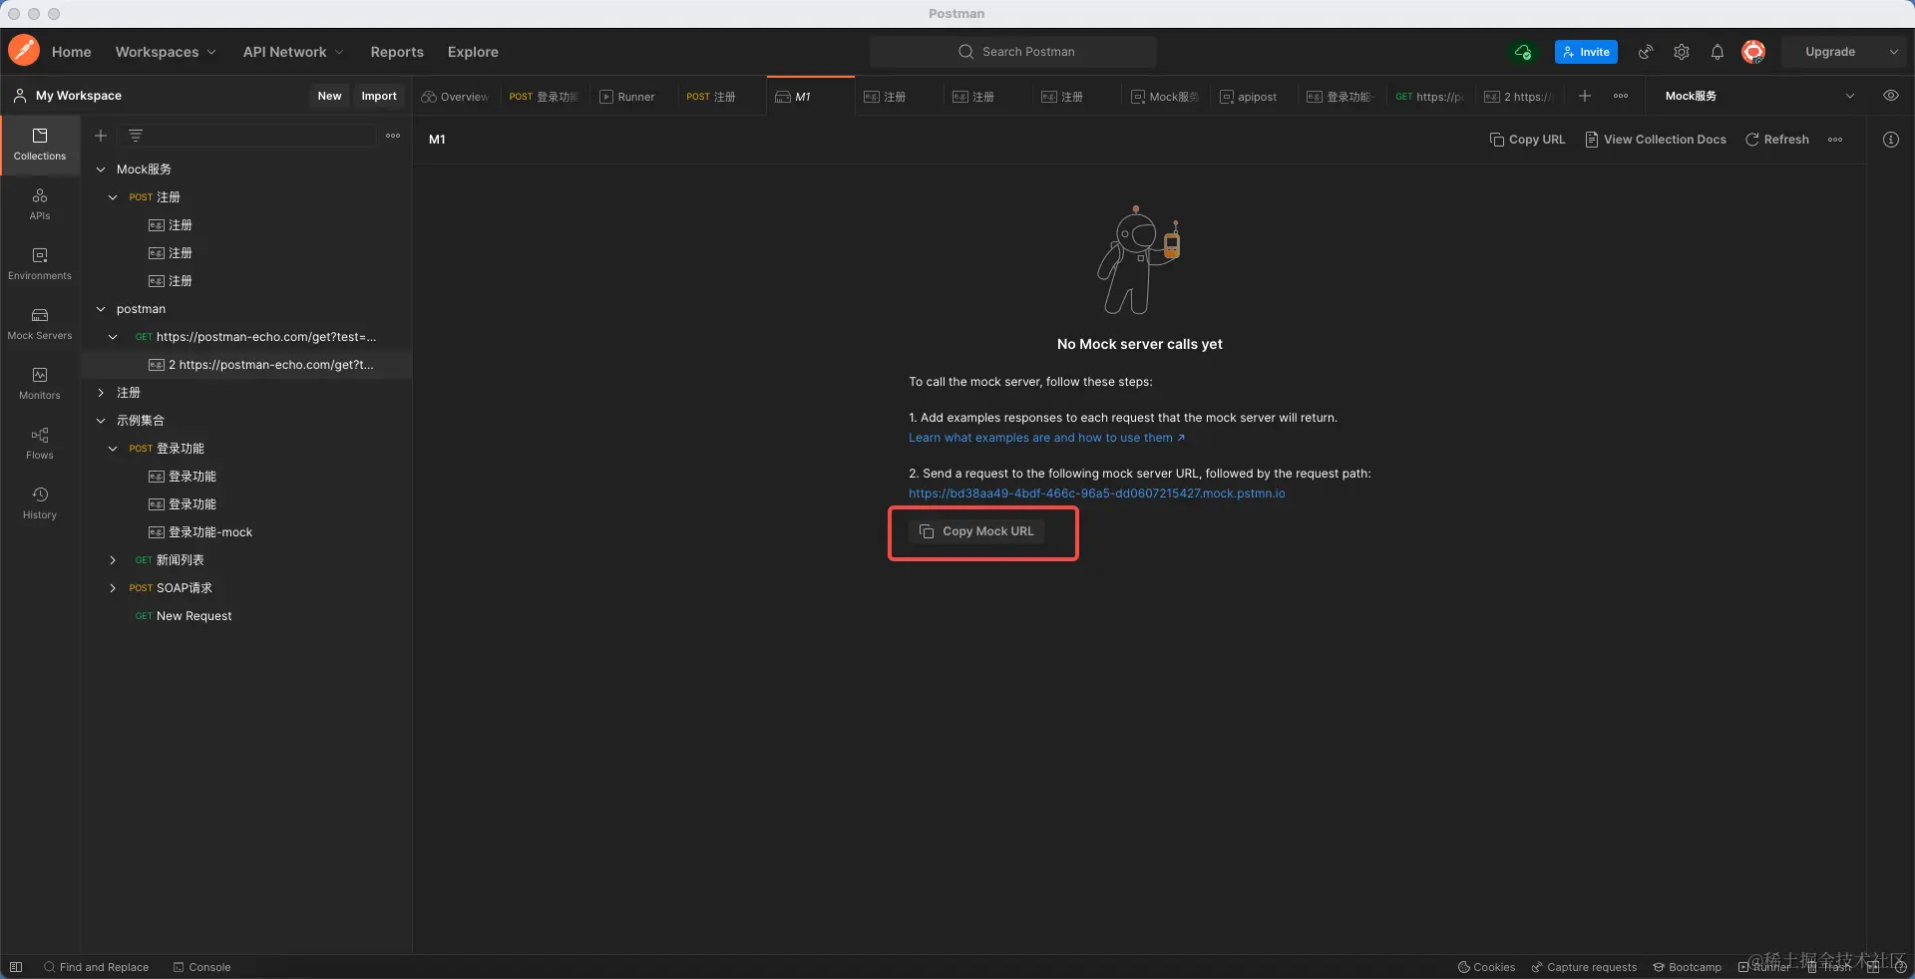This screenshot has height=979, width=1915.
Task: Open the Flows sidebar panel
Action: click(40, 444)
